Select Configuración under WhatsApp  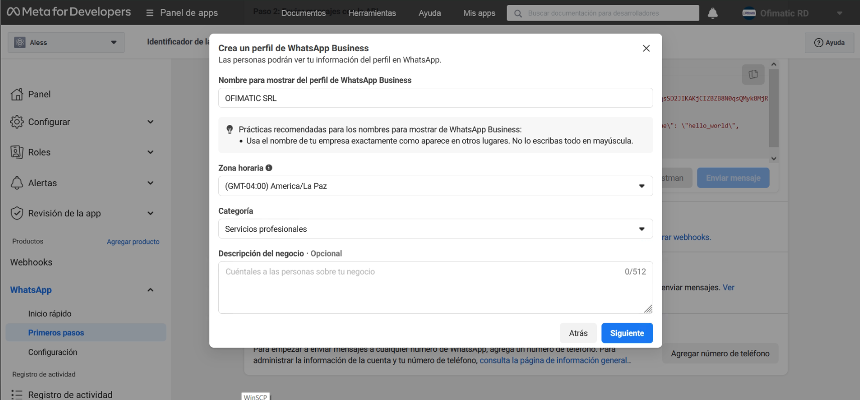(x=53, y=352)
